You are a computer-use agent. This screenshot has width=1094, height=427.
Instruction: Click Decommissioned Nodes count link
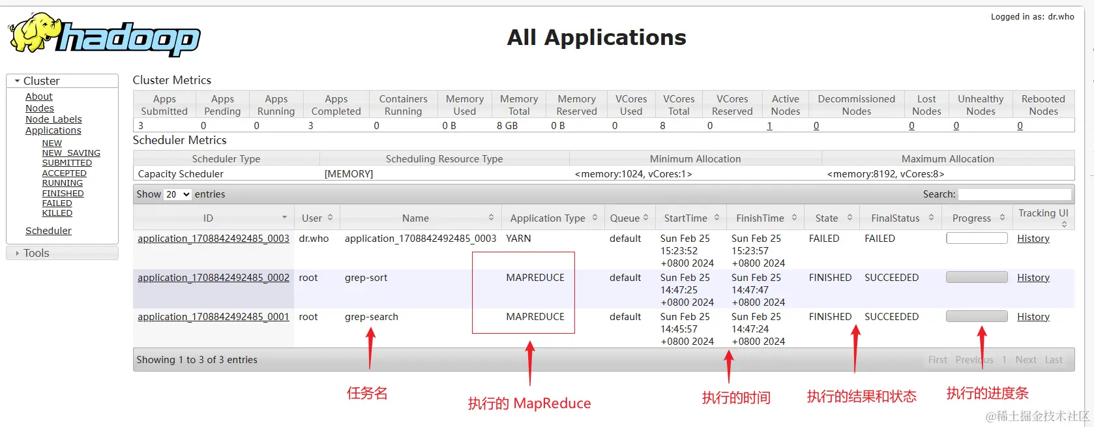[x=816, y=126]
